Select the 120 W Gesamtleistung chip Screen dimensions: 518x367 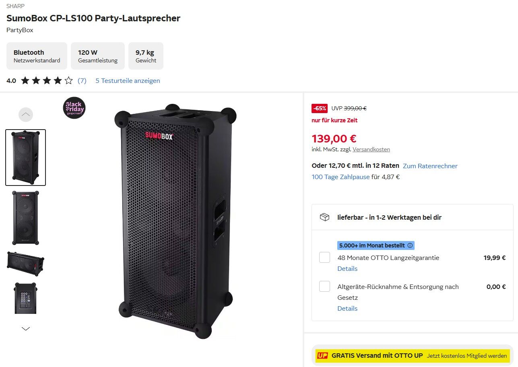(98, 56)
